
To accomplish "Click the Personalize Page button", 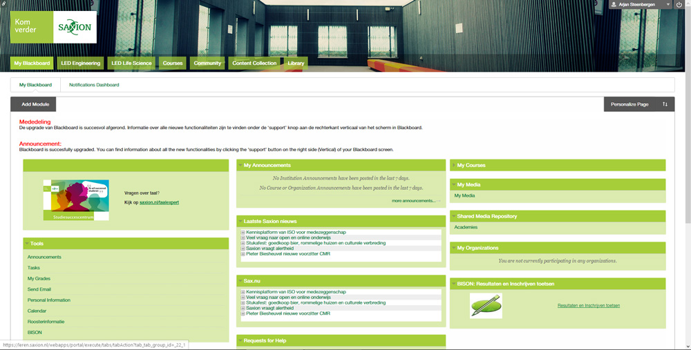I will coord(630,104).
